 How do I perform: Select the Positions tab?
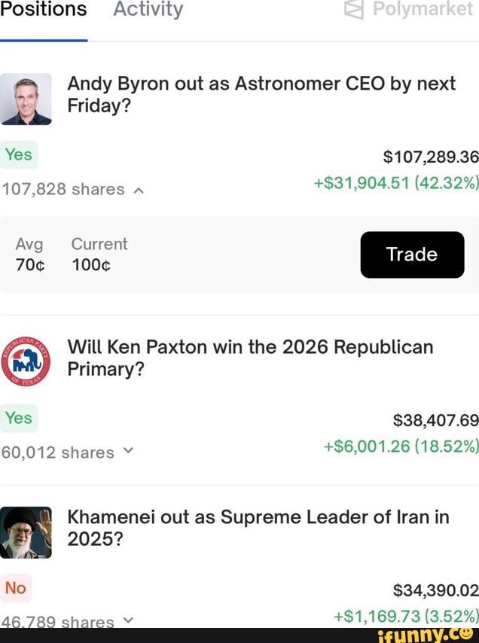point(43,9)
